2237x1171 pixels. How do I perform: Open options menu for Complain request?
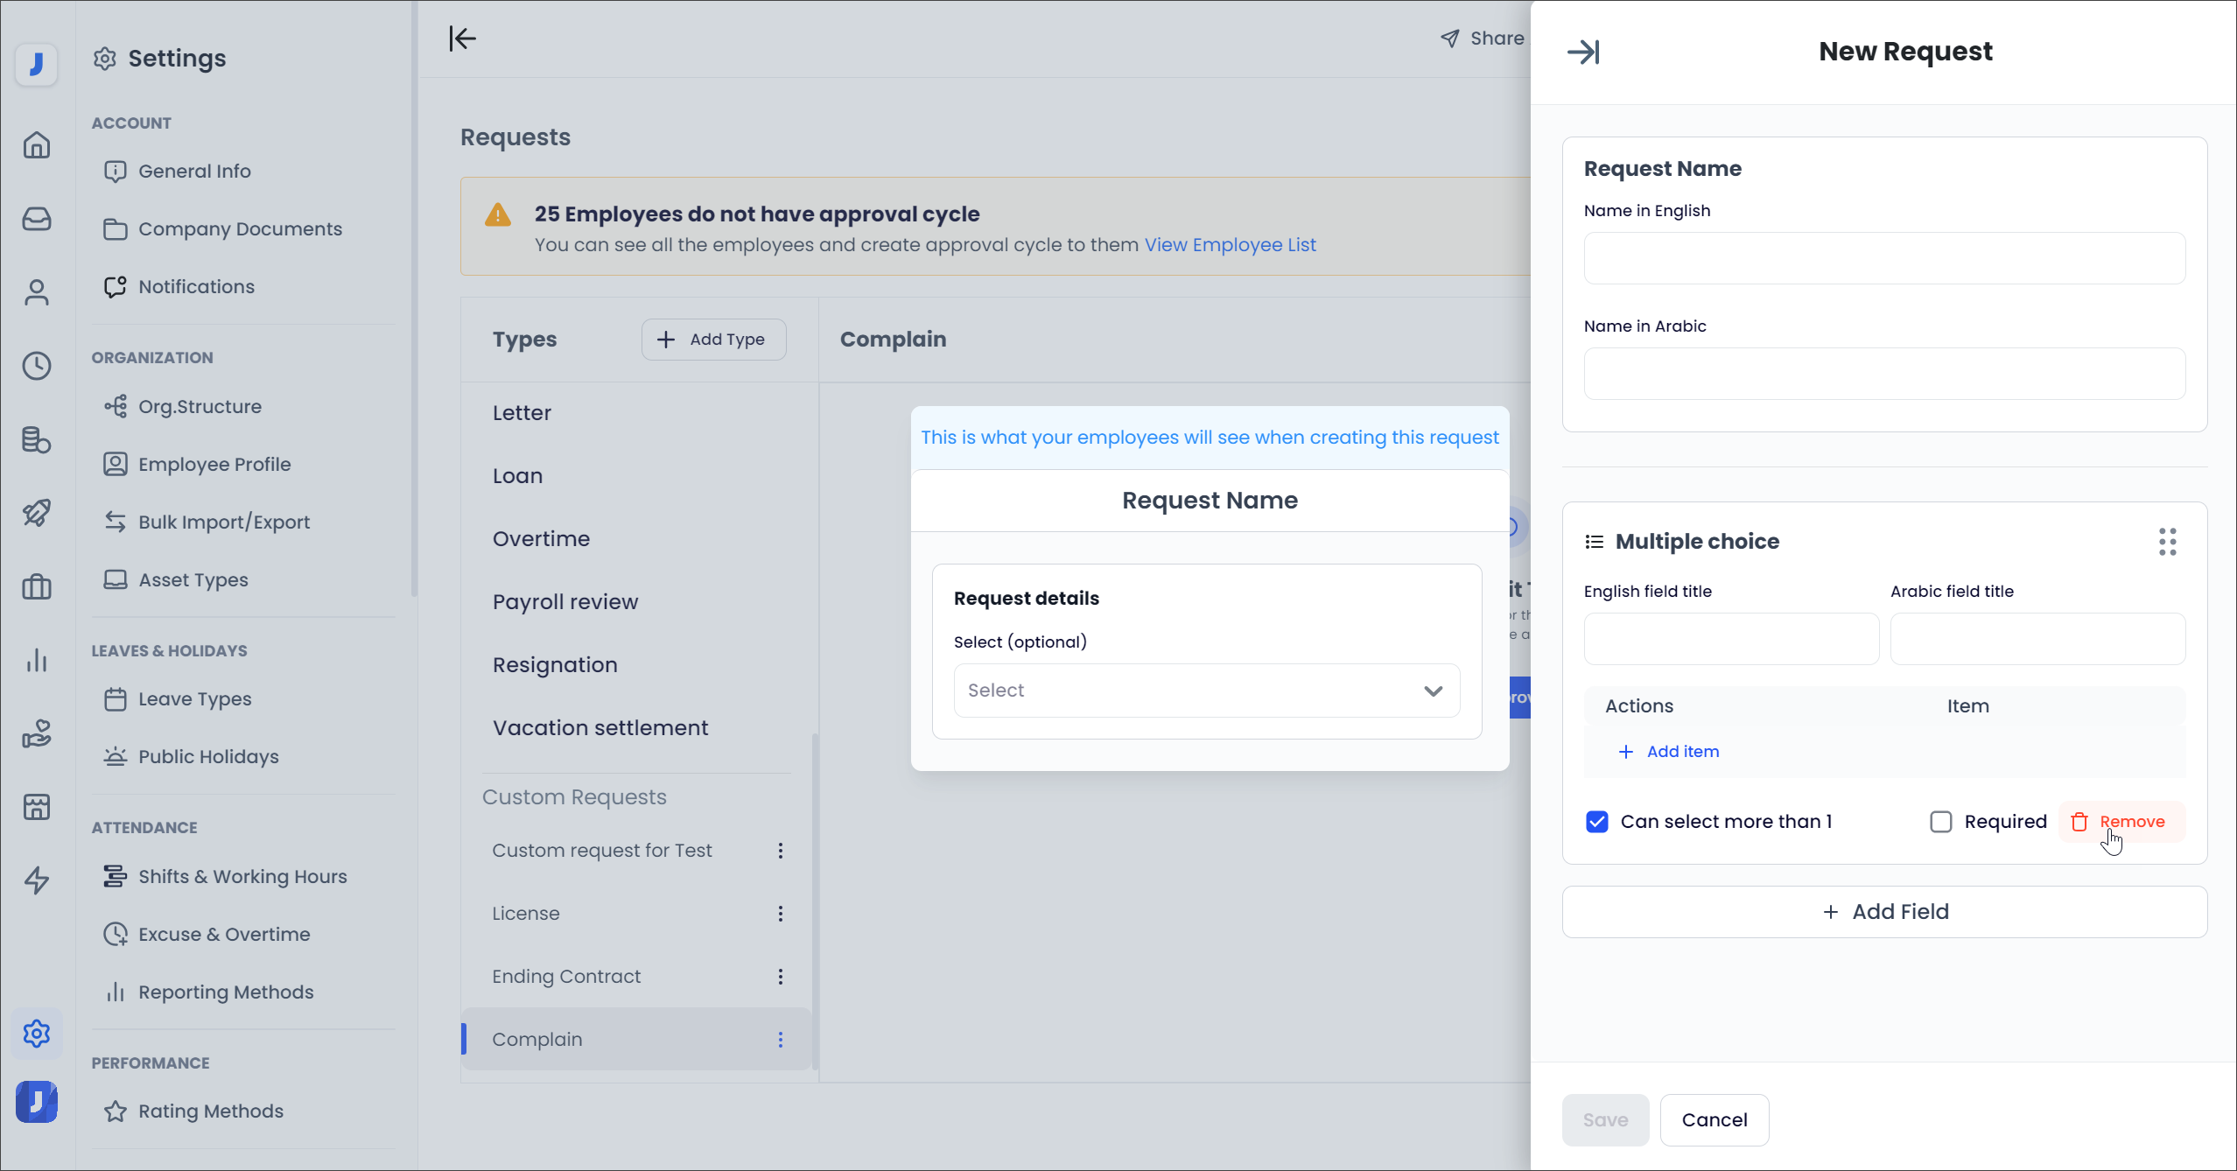click(x=780, y=1040)
